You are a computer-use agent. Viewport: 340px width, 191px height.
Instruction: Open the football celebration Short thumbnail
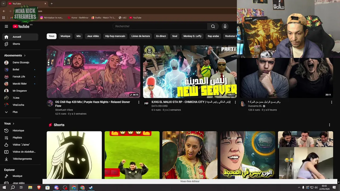(x=132, y=155)
